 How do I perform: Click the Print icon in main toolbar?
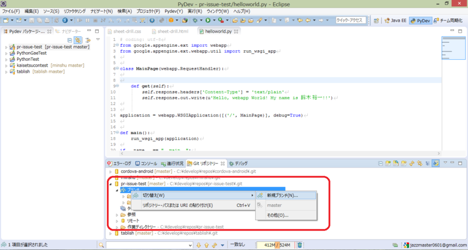pos(47,20)
